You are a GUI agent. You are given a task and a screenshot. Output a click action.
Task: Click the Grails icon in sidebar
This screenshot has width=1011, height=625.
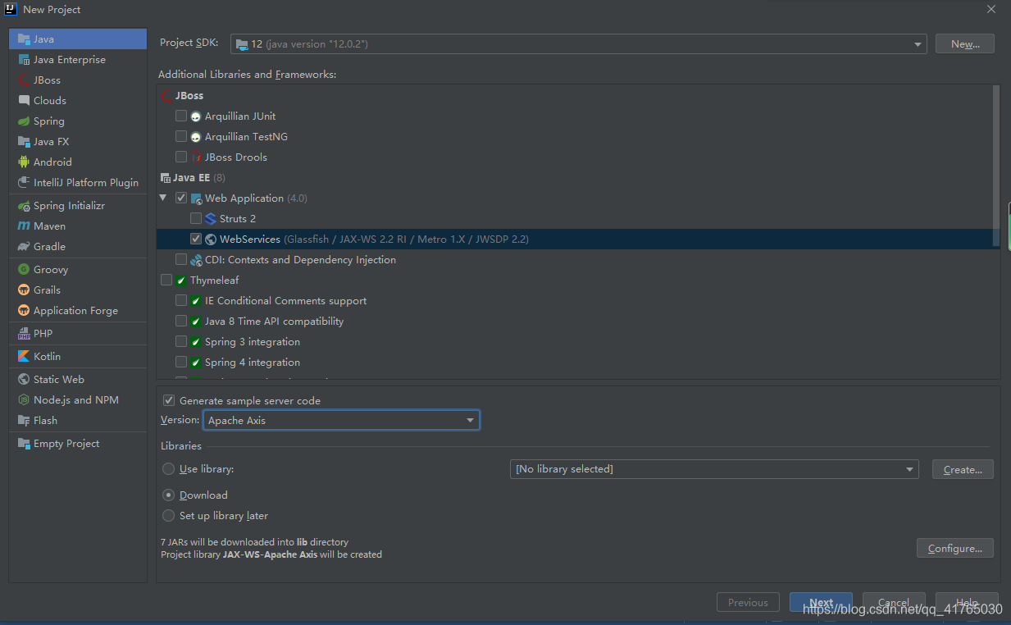(x=24, y=290)
